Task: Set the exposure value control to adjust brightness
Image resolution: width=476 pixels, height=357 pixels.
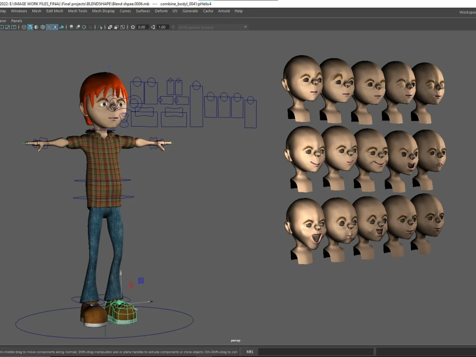Action: click(141, 27)
